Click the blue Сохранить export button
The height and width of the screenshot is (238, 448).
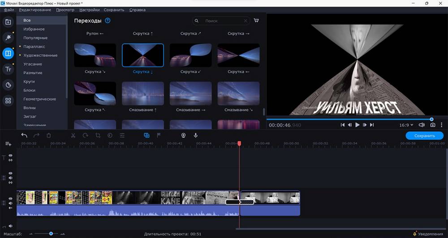425,136
